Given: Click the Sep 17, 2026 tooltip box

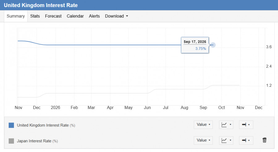Looking at the screenshot, I should pyautogui.click(x=195, y=45).
